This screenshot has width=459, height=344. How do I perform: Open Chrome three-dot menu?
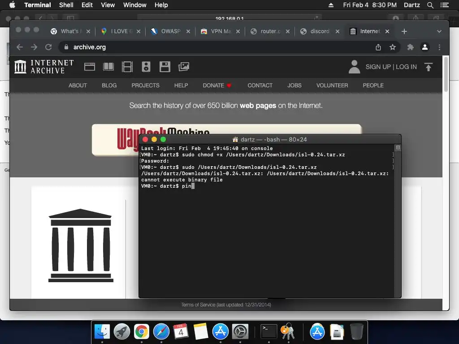click(439, 47)
